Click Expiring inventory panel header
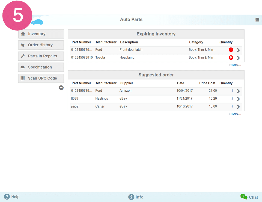The height and width of the screenshot is (202, 262). tap(156, 34)
